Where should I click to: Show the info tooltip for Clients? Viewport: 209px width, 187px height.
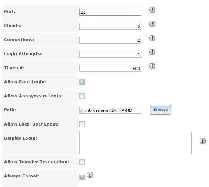tap(152, 24)
